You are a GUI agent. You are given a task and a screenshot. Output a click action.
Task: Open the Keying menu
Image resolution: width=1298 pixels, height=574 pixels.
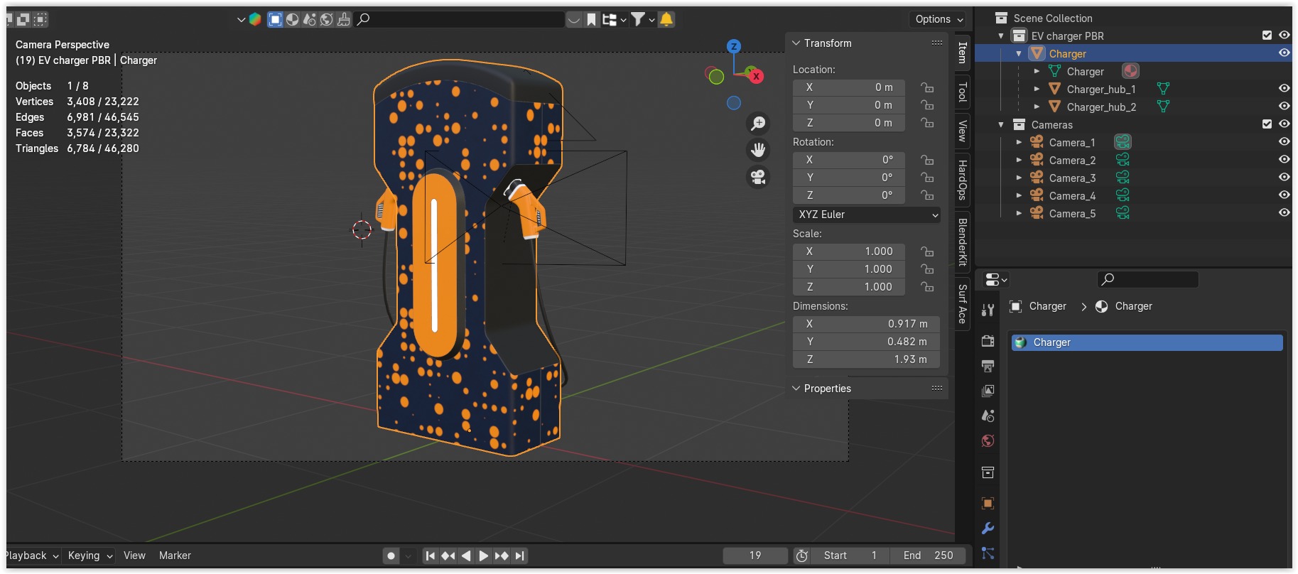(90, 556)
